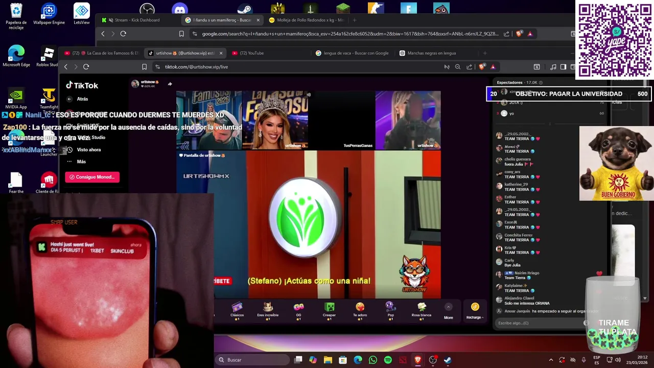Image resolution: width=654 pixels, height=368 pixels.
Task: Reload the Google search window page
Action: [x=123, y=34]
